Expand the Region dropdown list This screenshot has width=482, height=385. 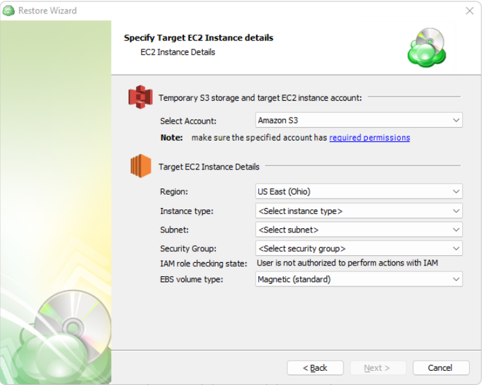coord(359,191)
